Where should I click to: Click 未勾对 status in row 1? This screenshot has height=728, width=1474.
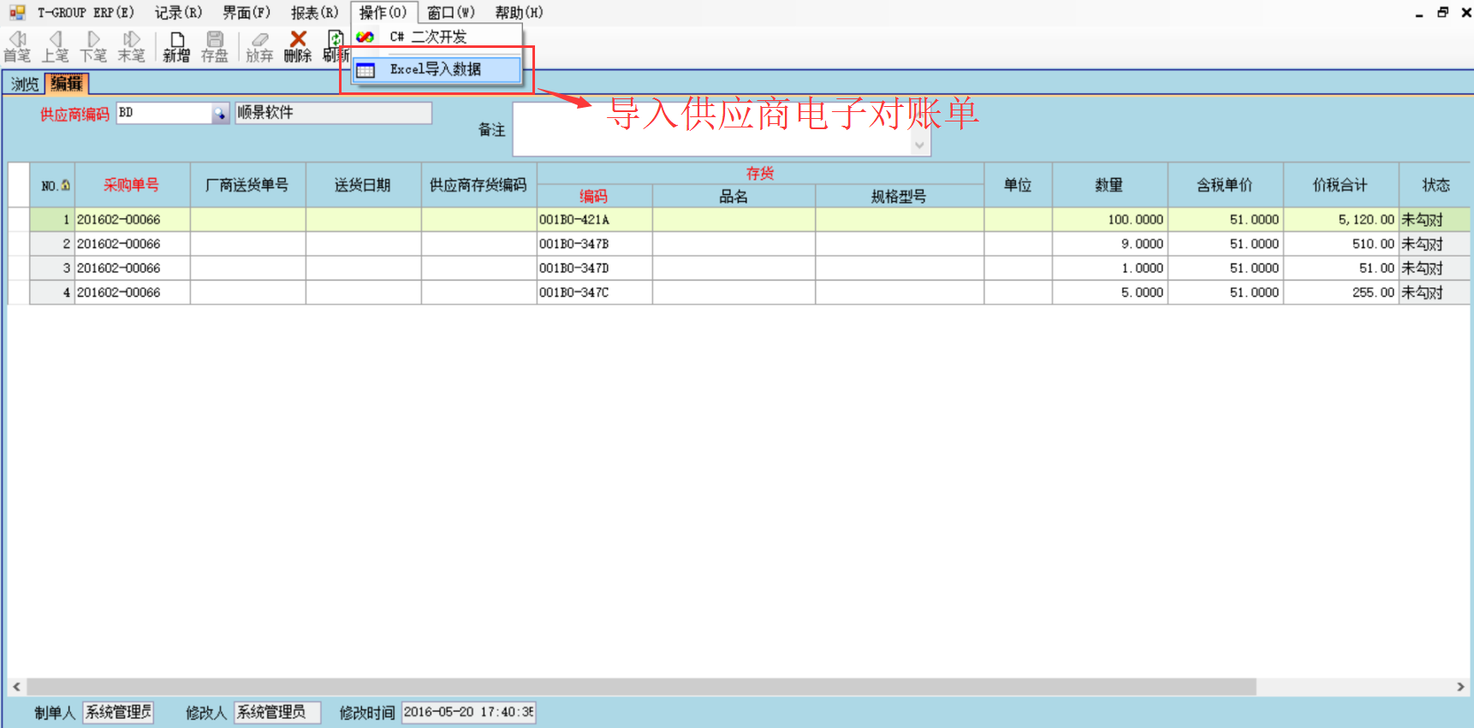point(1435,220)
